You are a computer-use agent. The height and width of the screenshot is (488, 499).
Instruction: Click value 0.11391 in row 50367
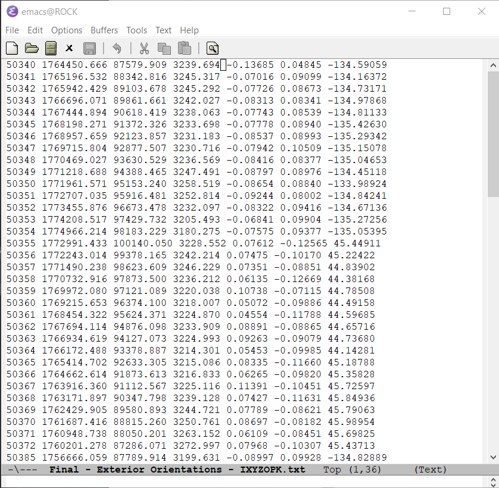coord(247,386)
